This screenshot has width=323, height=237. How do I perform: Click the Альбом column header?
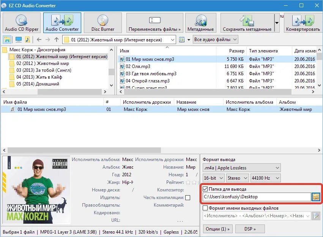pyautogui.click(x=299, y=102)
